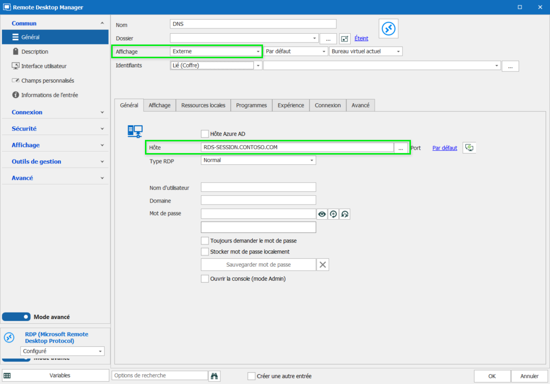Open the Variables panel grid icon
Viewport: 550px width, 384px height.
(x=8, y=375)
